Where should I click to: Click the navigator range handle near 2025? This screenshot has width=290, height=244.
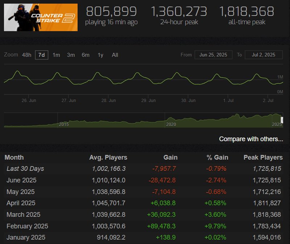point(282,120)
